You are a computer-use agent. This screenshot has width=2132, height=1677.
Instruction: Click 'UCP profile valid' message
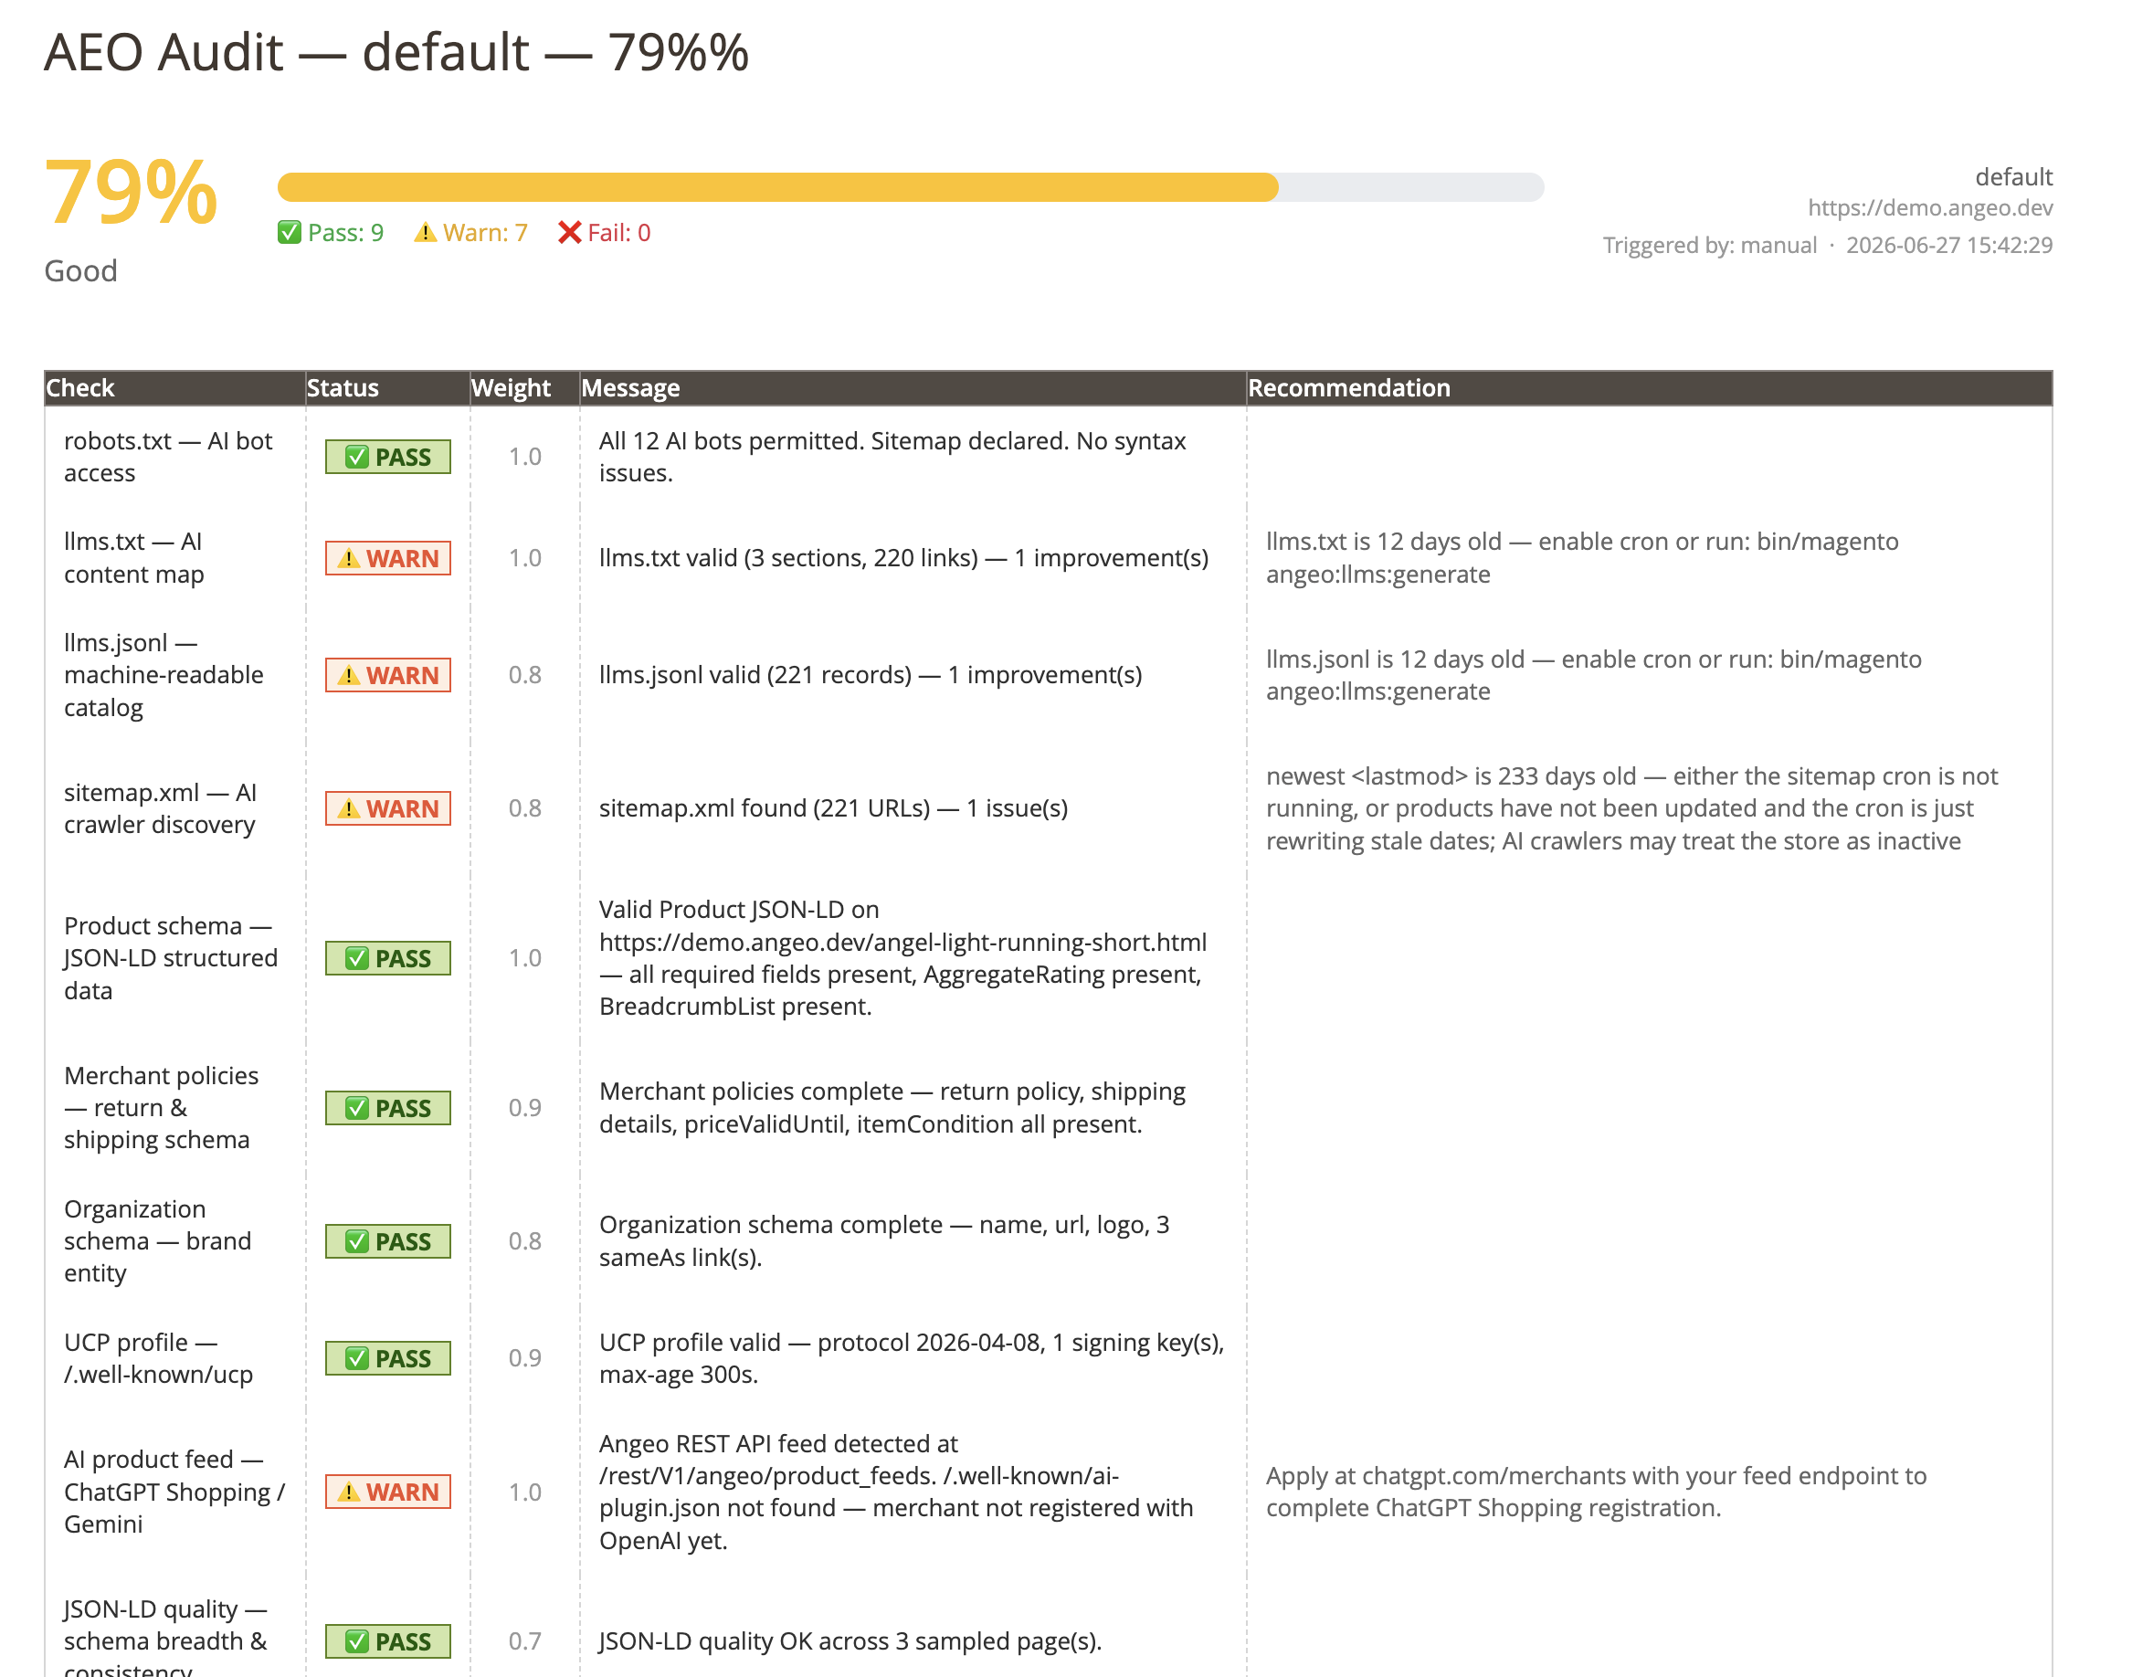912,1358
